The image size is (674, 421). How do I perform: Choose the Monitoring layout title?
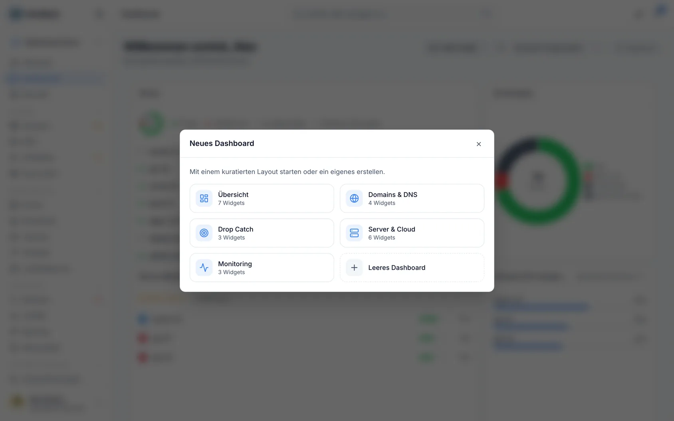click(x=235, y=264)
